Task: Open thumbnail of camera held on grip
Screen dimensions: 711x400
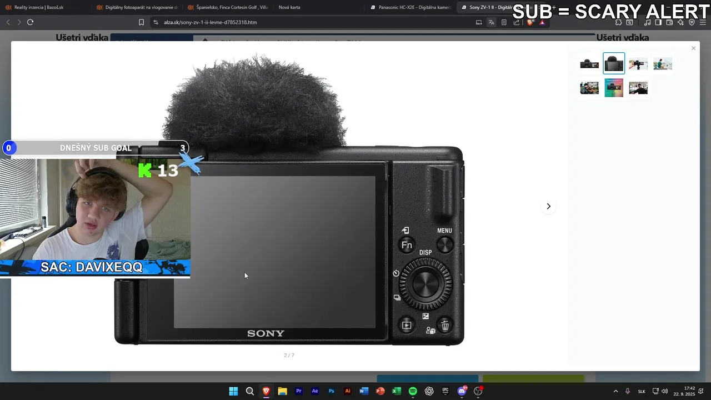Action: click(x=638, y=64)
